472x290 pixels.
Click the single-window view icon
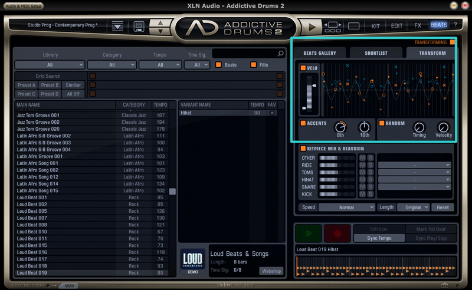[x=353, y=26]
